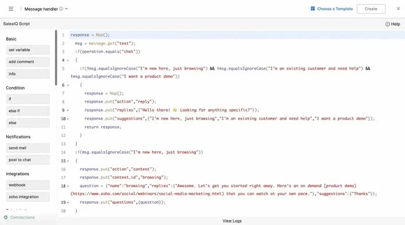Click 'msg = message.get("text")' on line 2
The width and height of the screenshot is (405, 225).
click(105, 44)
